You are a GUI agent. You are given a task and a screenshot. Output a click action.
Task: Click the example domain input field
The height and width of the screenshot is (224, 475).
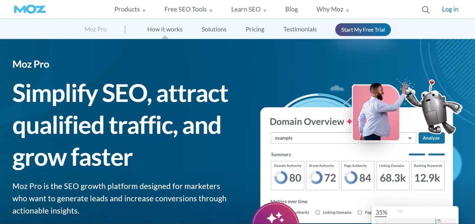[314, 138]
